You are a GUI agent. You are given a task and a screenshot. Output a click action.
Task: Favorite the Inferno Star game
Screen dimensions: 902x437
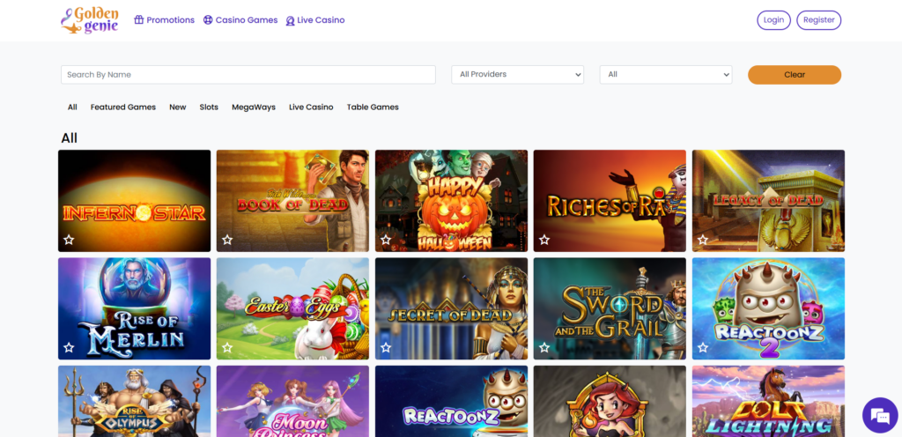coord(69,240)
